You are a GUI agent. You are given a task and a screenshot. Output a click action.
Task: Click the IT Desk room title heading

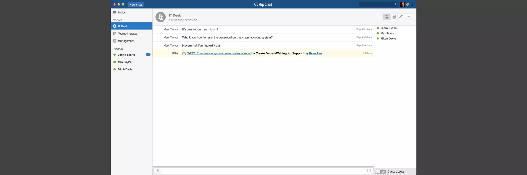click(175, 15)
